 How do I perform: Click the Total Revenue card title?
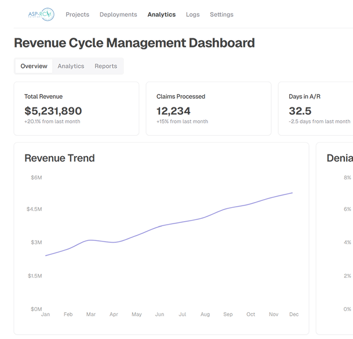coord(43,96)
